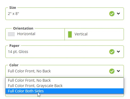Click the green Vertical orientation icon
The image size is (130, 99).
pyautogui.click(x=70, y=34)
